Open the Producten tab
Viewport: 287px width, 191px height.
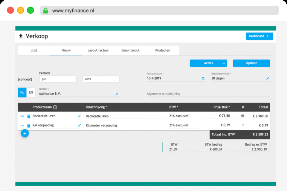[x=163, y=50]
